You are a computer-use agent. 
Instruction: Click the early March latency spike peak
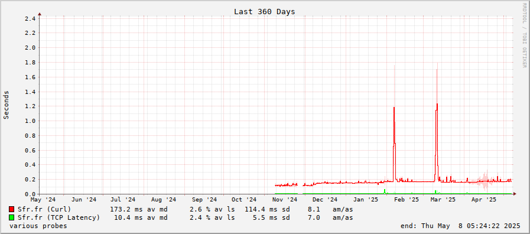click(437, 104)
